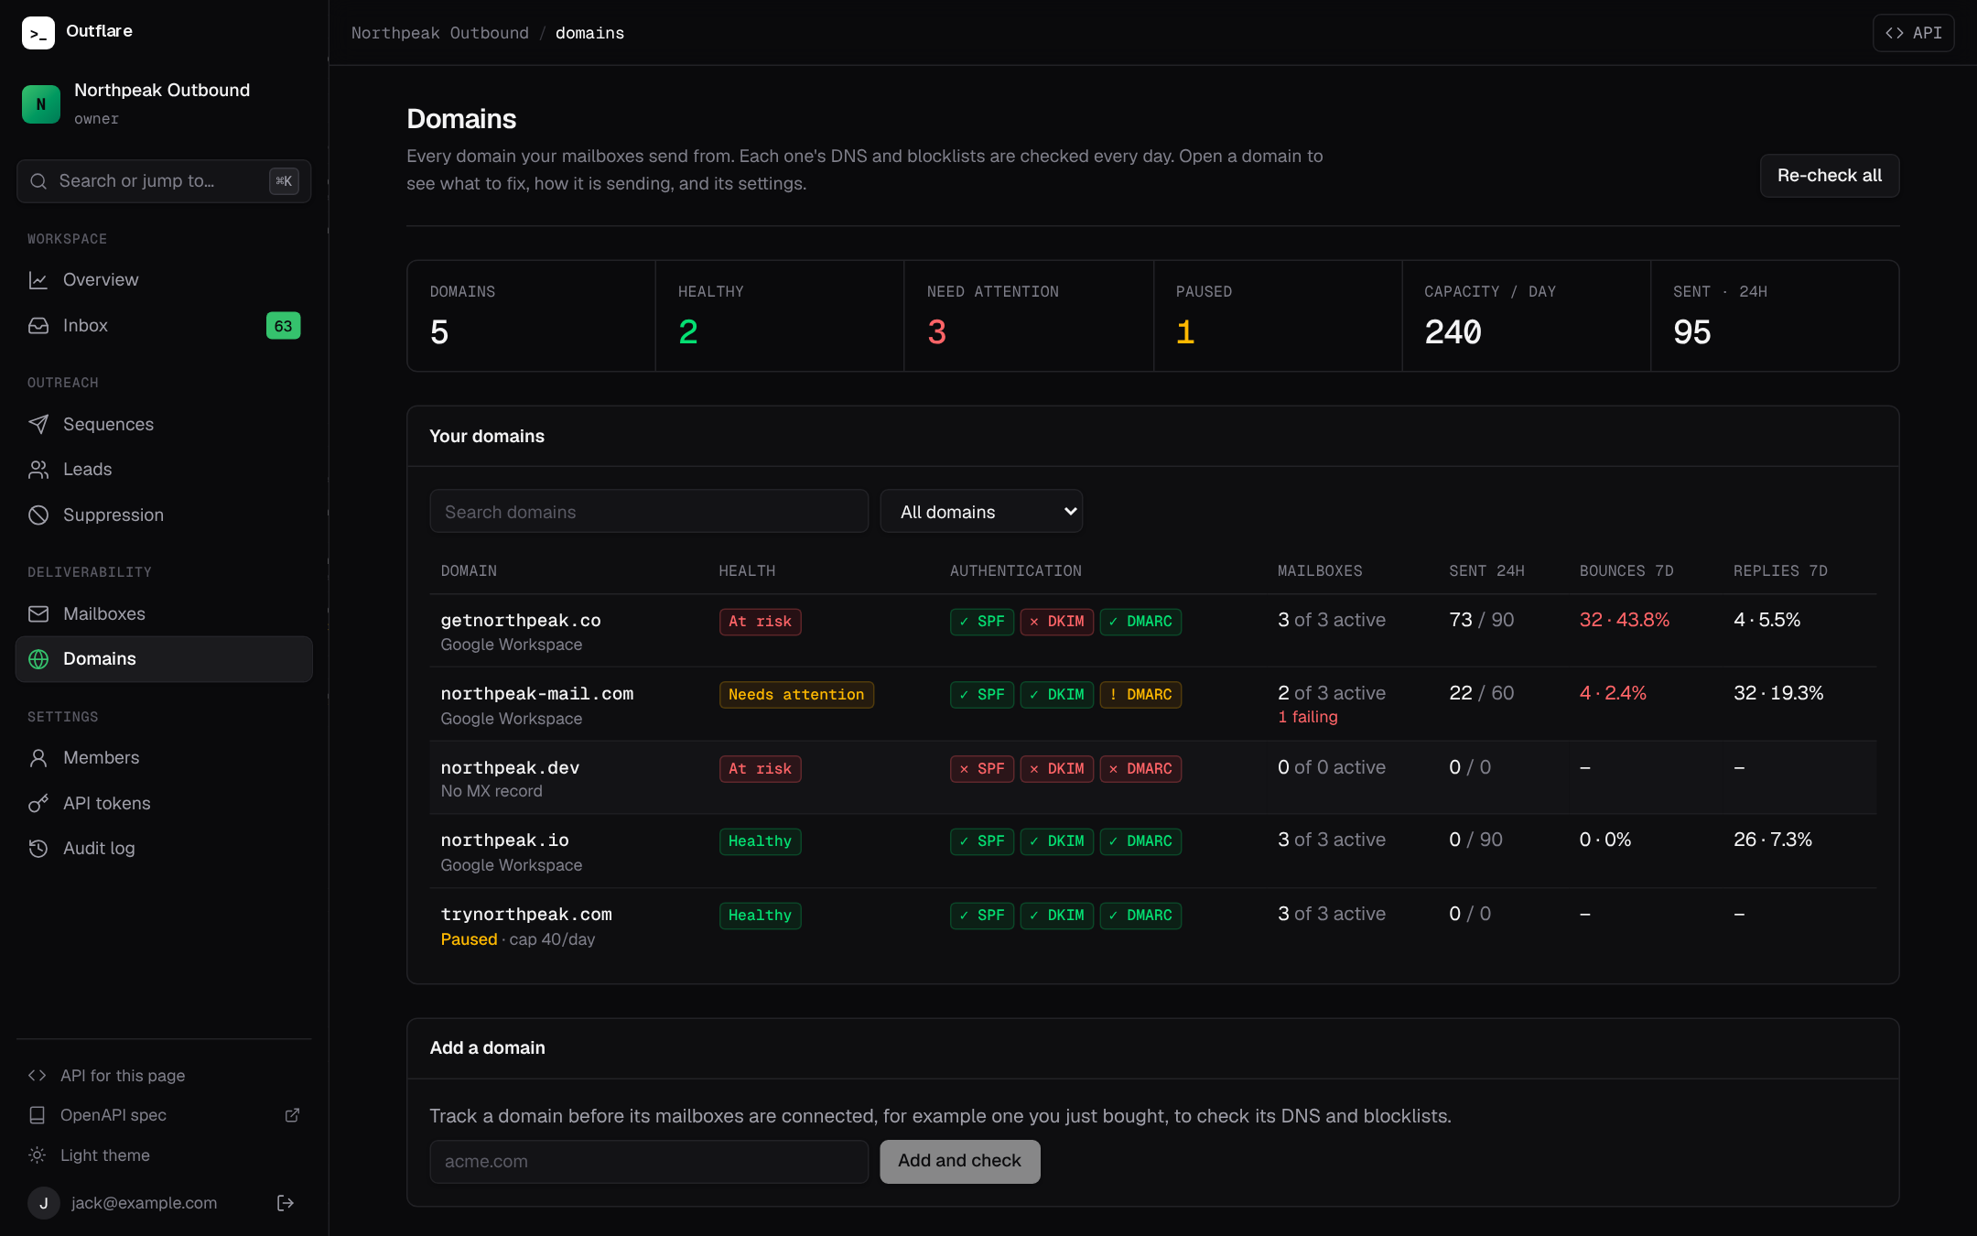Click the API tokens key icon
Image resolution: width=1977 pixels, height=1236 pixels.
pyautogui.click(x=38, y=804)
